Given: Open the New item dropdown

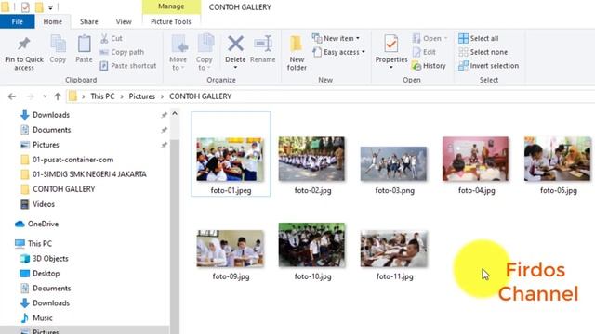Looking at the screenshot, I should pyautogui.click(x=336, y=38).
